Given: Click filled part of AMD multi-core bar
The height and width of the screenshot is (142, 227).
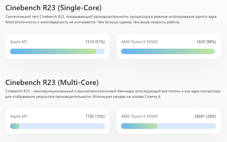Looking at the screenshot, I should [x=139, y=126].
